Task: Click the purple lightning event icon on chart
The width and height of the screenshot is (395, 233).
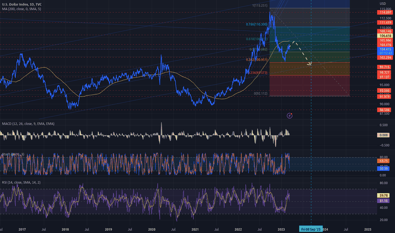Action: [290, 116]
